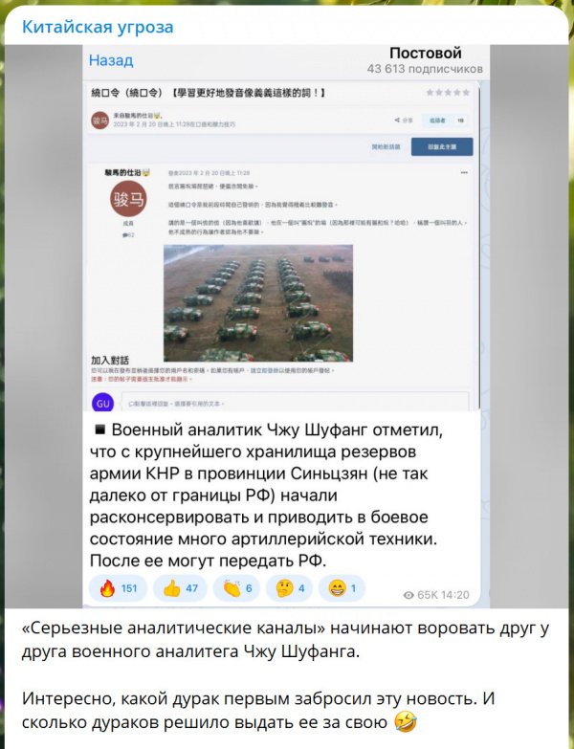
Task: Click the start new topic button
Action: (x=386, y=146)
